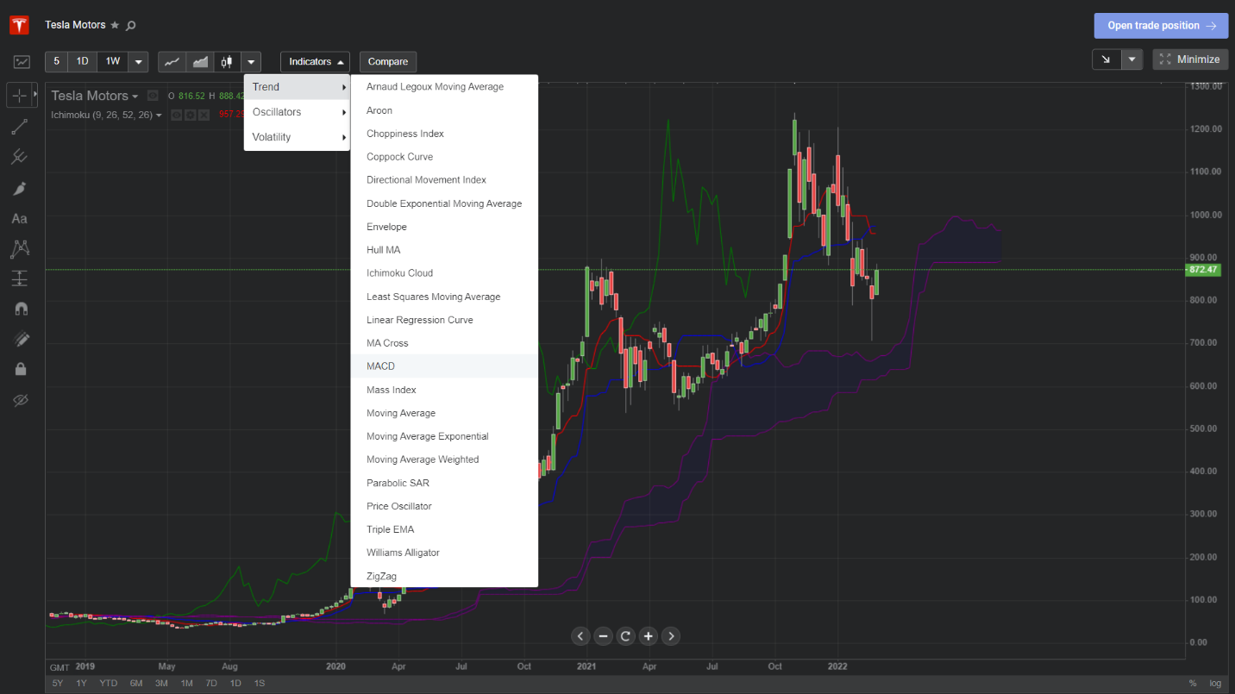Switch to the area chart style
Screen dimensions: 1235x694
(200, 62)
